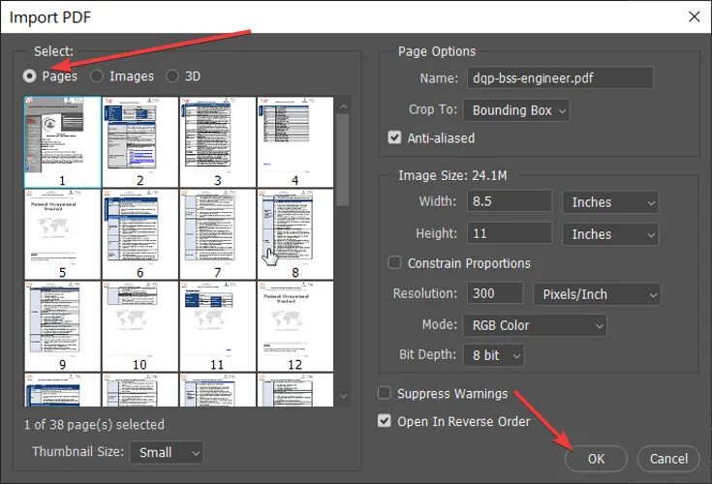Click the thumbnail list scroll up arrow
Viewport: 712px width, 484px height.
click(343, 106)
